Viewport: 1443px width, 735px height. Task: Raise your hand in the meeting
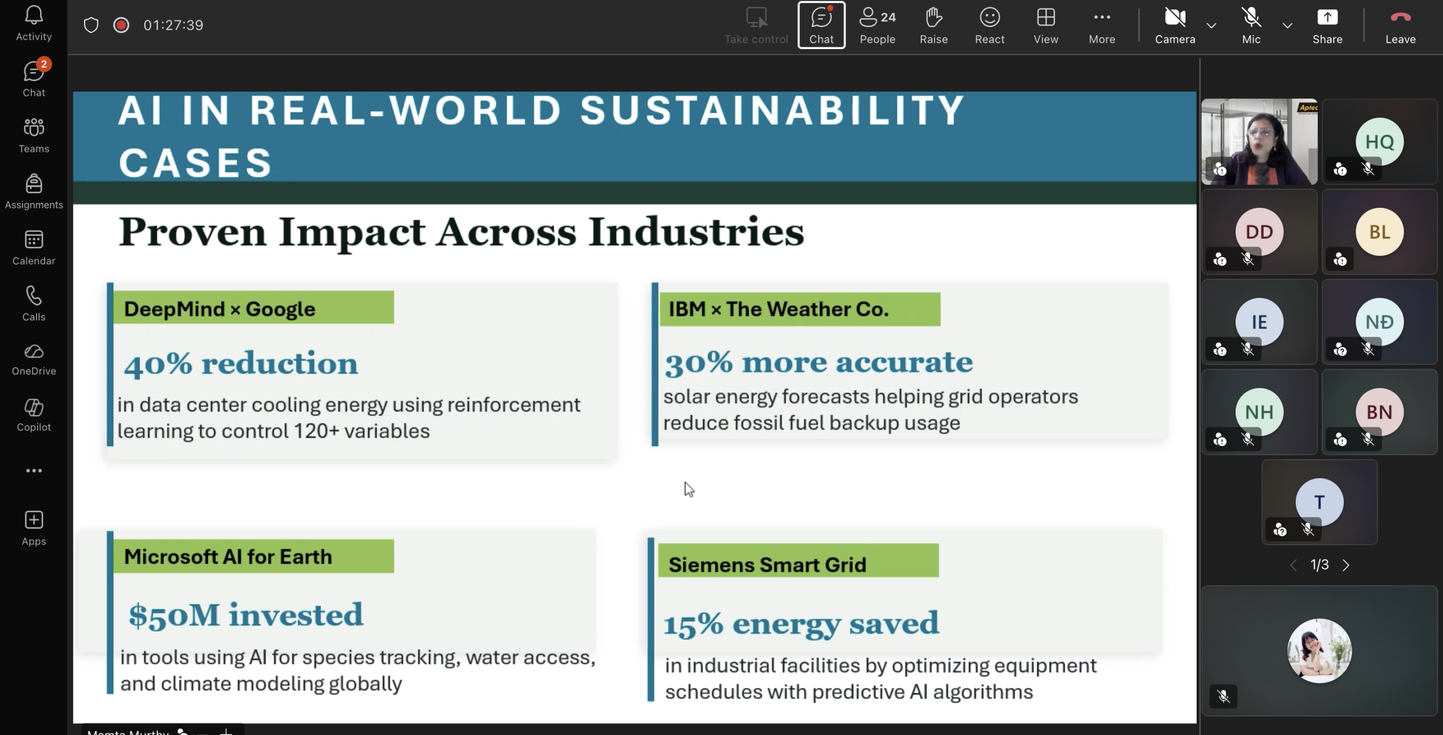(933, 25)
